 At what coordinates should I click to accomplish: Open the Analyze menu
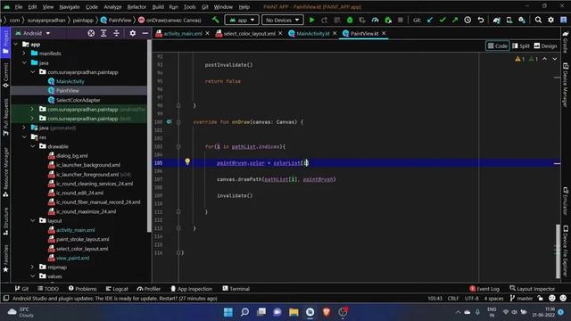coord(112,7)
